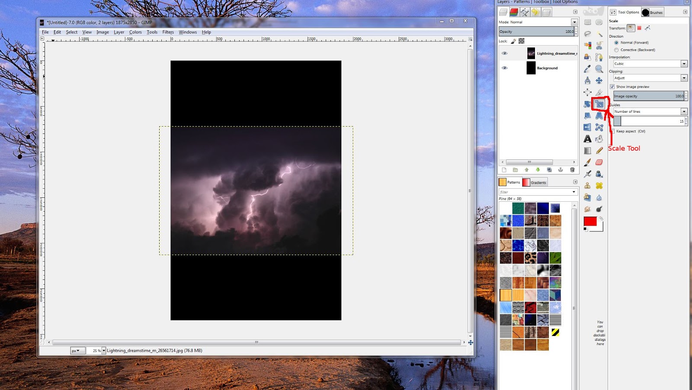The image size is (692, 390).
Task: Create a new layer with page icon
Action: pyautogui.click(x=504, y=170)
